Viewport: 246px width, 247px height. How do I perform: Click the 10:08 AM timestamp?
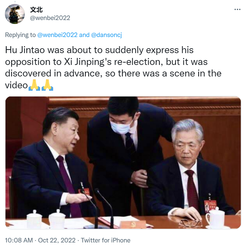pos(19,240)
